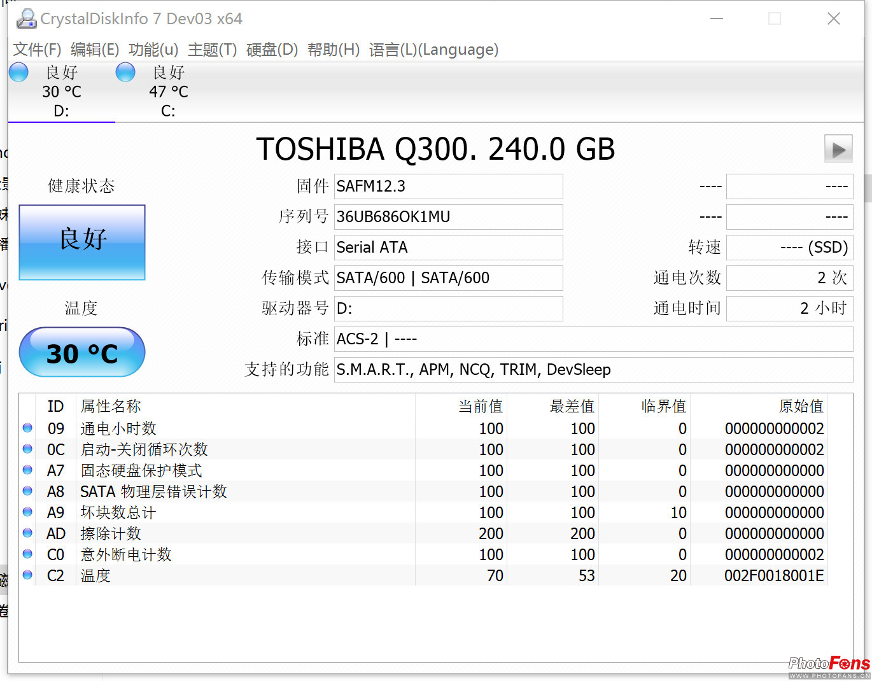Click the blue dot next to attribute 09
This screenshot has height=681, width=872.
tap(27, 428)
